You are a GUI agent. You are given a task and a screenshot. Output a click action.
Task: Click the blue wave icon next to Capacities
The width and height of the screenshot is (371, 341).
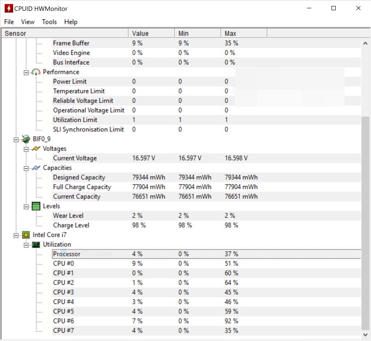pyautogui.click(x=36, y=168)
